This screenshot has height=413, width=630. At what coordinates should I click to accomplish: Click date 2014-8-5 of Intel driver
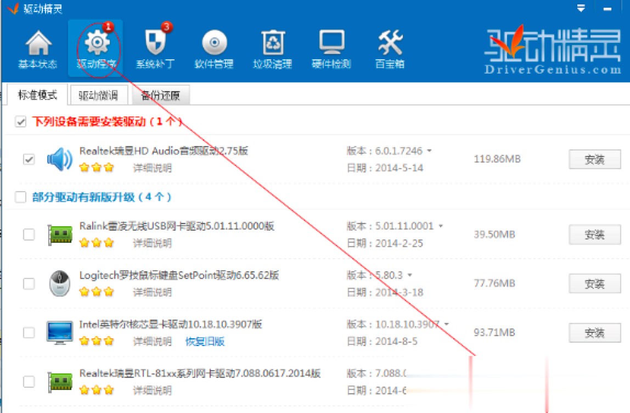point(396,341)
